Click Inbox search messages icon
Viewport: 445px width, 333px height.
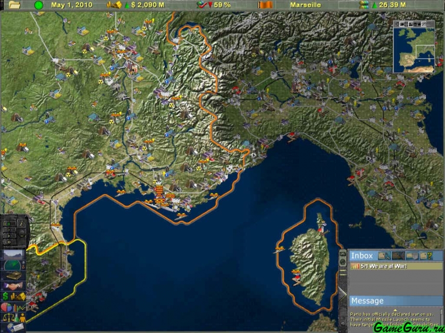pyautogui.click(x=384, y=256)
